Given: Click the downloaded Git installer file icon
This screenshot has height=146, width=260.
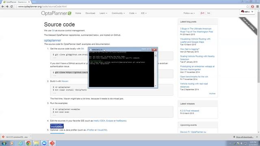Looking at the screenshot, I should click(x=3, y=137).
